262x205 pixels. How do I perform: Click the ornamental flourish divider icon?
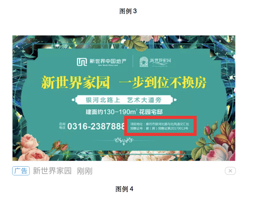coord(124,141)
